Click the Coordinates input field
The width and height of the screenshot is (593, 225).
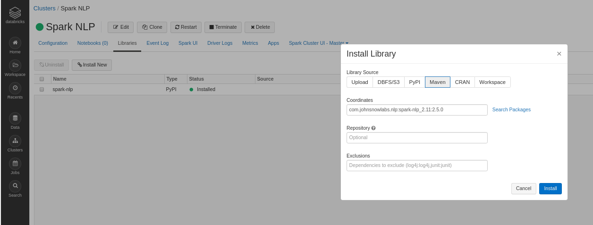(x=417, y=110)
